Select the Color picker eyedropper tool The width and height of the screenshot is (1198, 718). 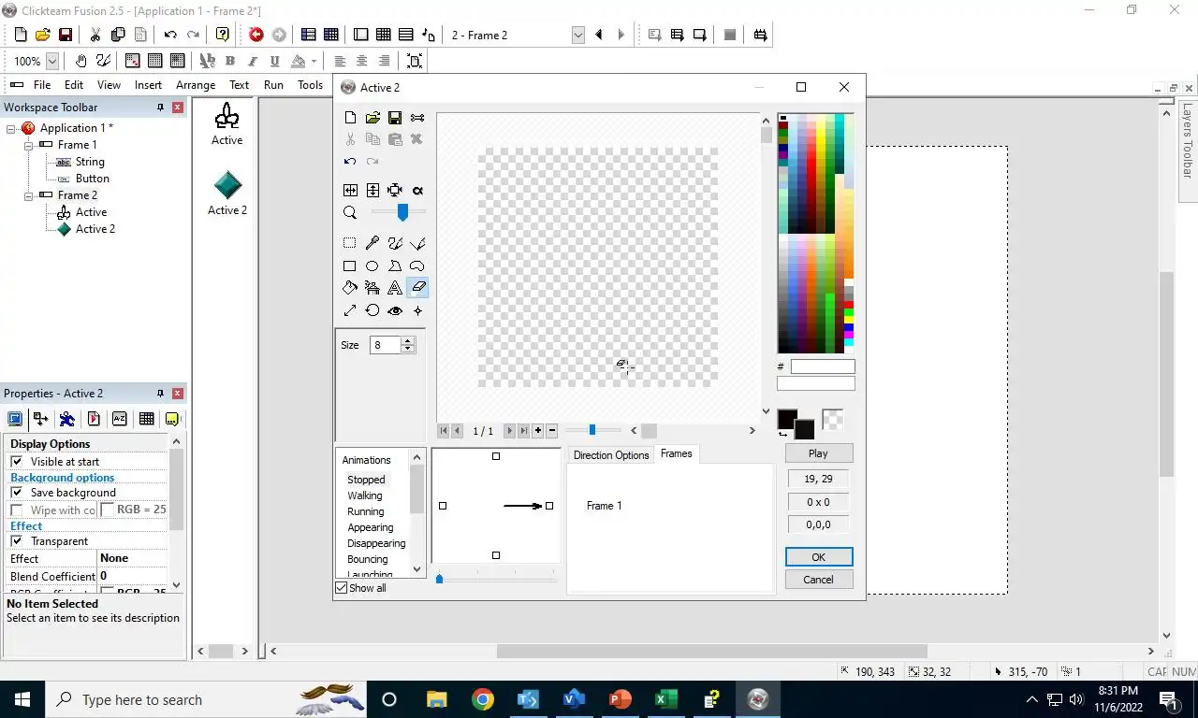point(373,243)
